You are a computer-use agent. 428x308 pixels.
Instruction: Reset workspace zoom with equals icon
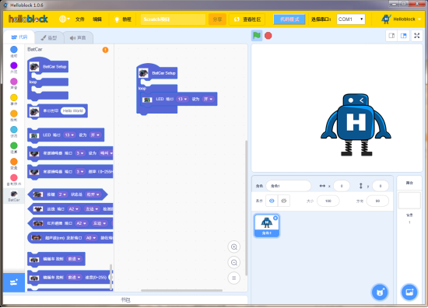click(234, 278)
